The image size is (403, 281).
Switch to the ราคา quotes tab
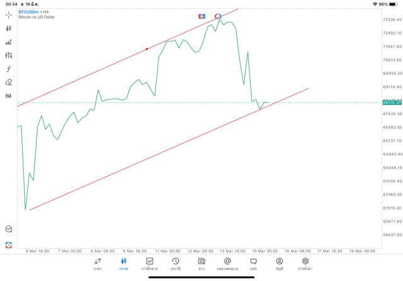98,264
